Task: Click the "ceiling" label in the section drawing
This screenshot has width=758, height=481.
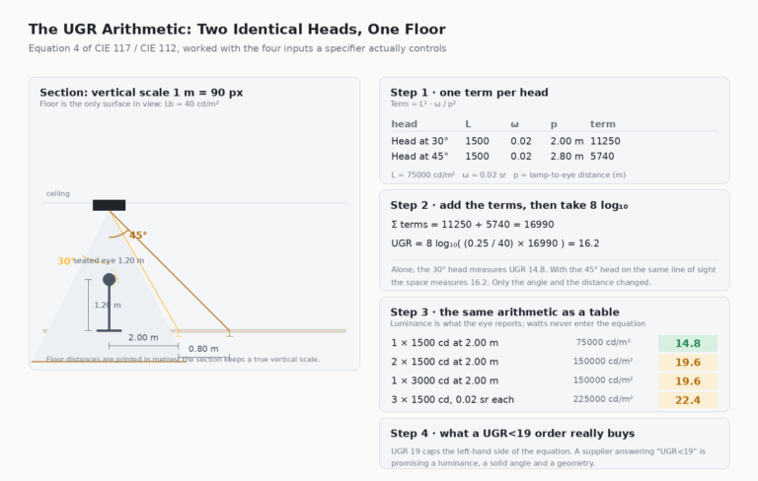Action: [58, 193]
